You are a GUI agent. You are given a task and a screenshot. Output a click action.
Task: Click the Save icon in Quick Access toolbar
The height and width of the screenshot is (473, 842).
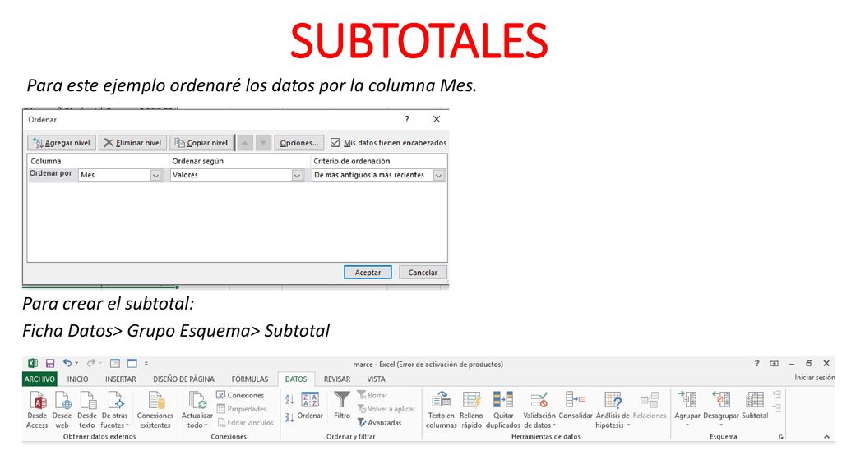click(50, 364)
